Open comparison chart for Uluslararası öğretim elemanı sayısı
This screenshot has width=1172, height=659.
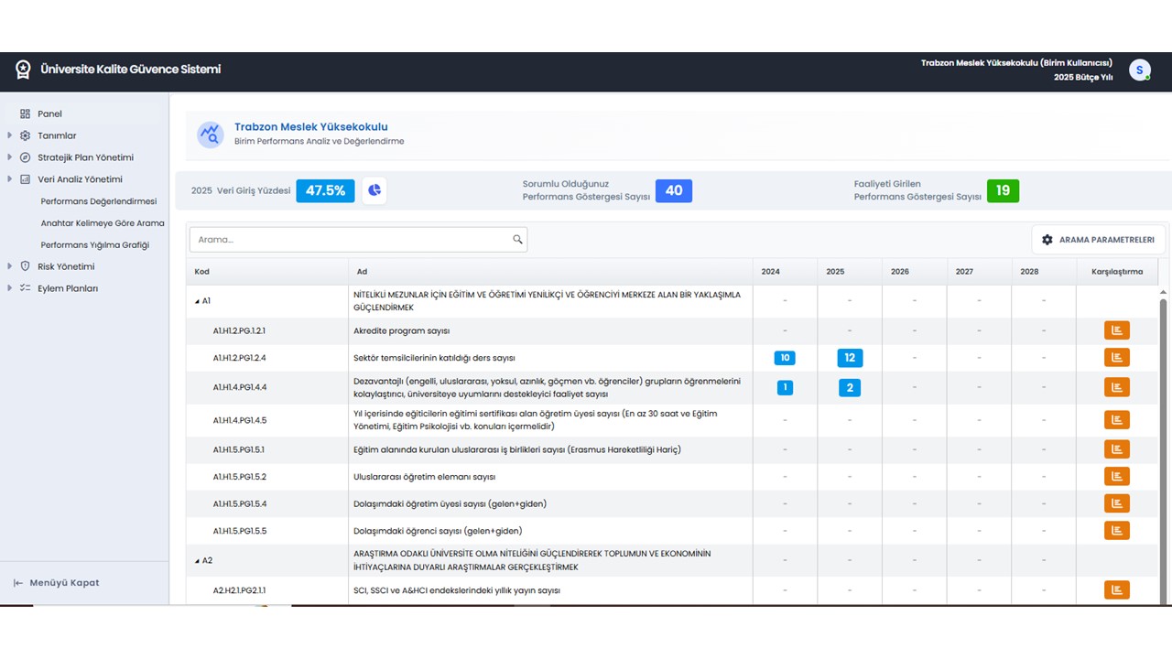coord(1116,477)
